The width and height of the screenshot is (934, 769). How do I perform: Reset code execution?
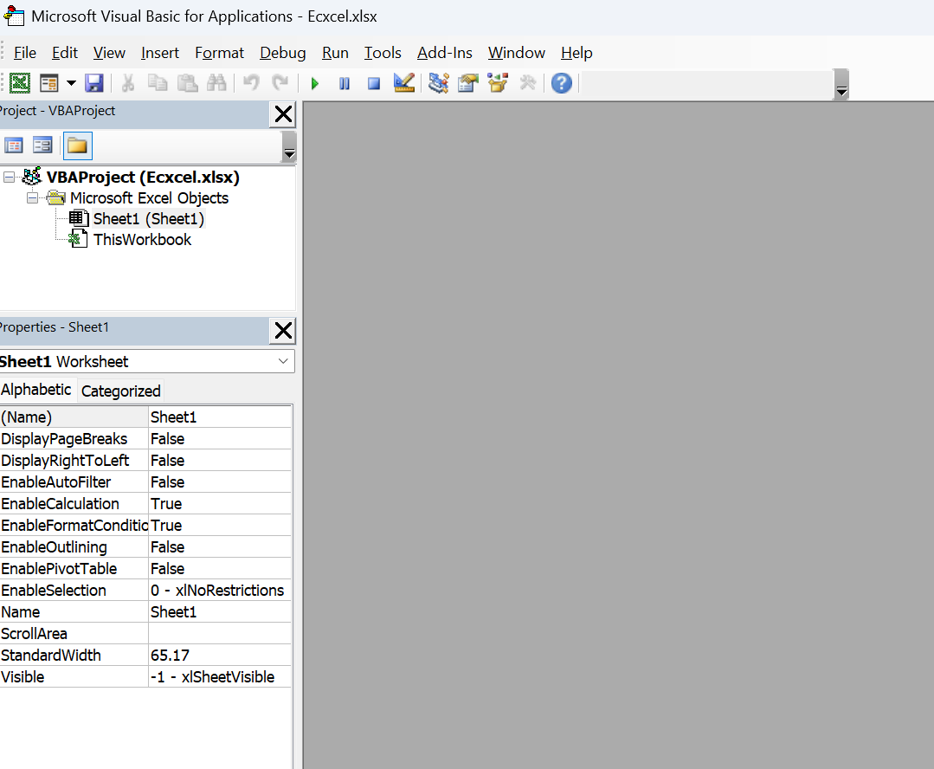[x=374, y=82]
